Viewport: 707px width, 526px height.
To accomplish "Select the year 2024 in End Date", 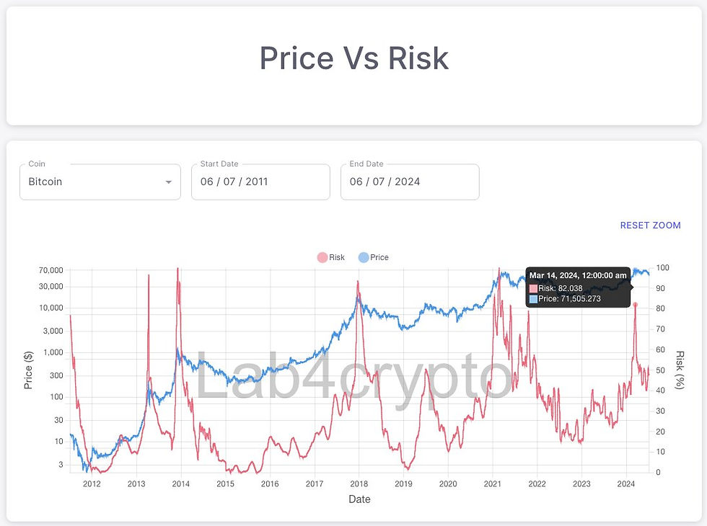I will coord(405,182).
